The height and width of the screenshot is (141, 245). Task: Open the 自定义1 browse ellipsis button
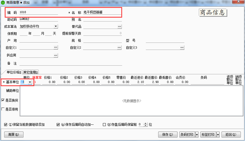pyautogui.click(x=56, y=47)
